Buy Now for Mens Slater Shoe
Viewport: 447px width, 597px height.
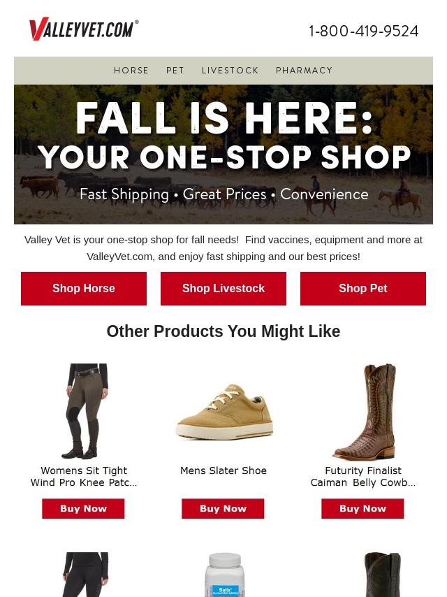tap(223, 509)
